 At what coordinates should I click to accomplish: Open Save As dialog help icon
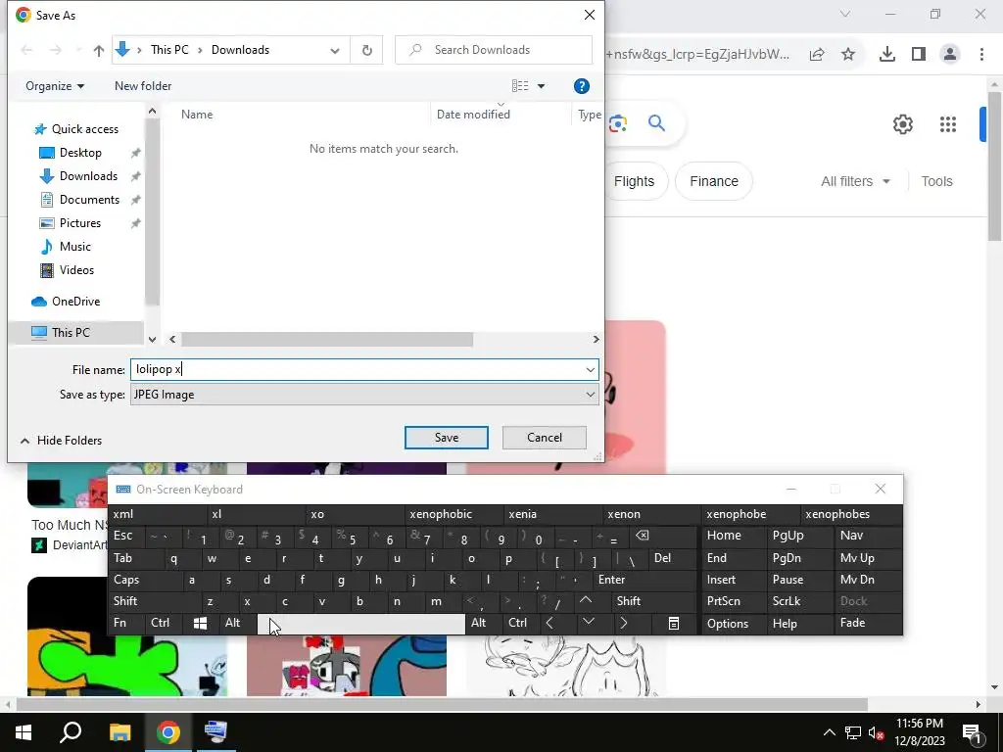tap(581, 86)
